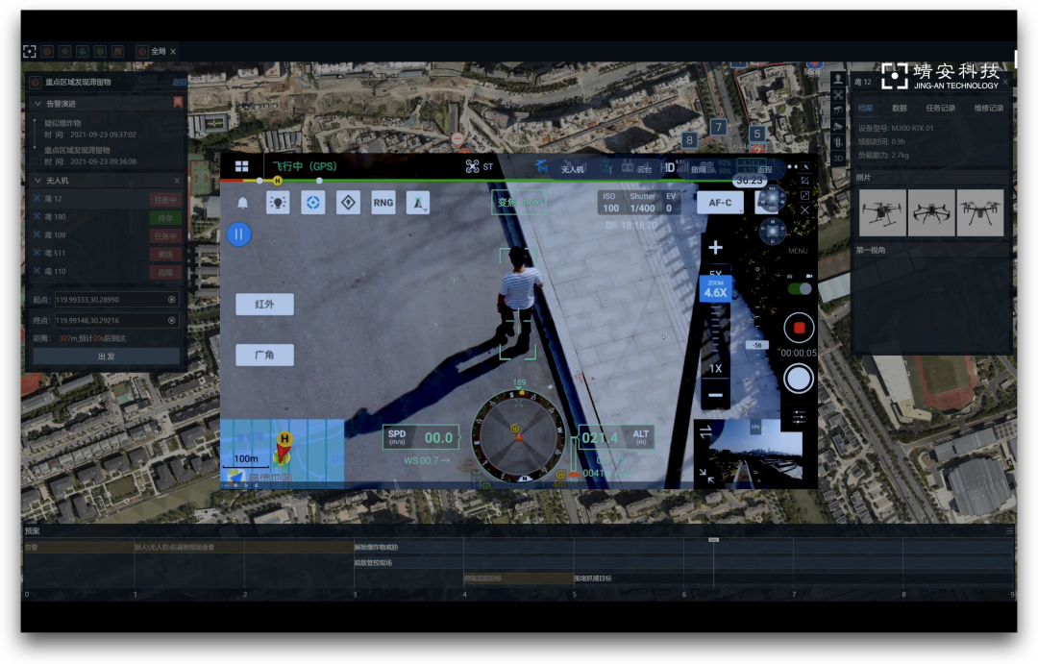Click the HD signal indicator in the video header
This screenshot has width=1038, height=664.
(674, 167)
